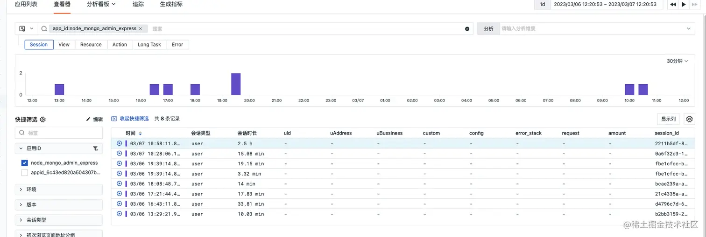Uncheck node_mongo_admin_express checkbox
The width and height of the screenshot is (706, 237).
[x=25, y=163]
